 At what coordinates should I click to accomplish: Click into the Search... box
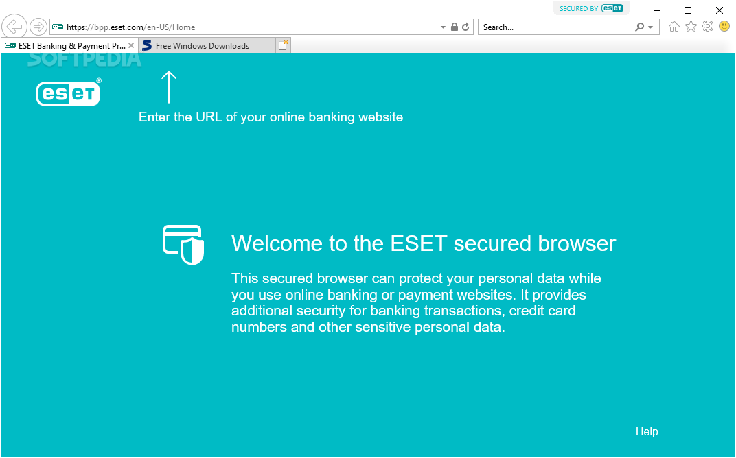[556, 27]
